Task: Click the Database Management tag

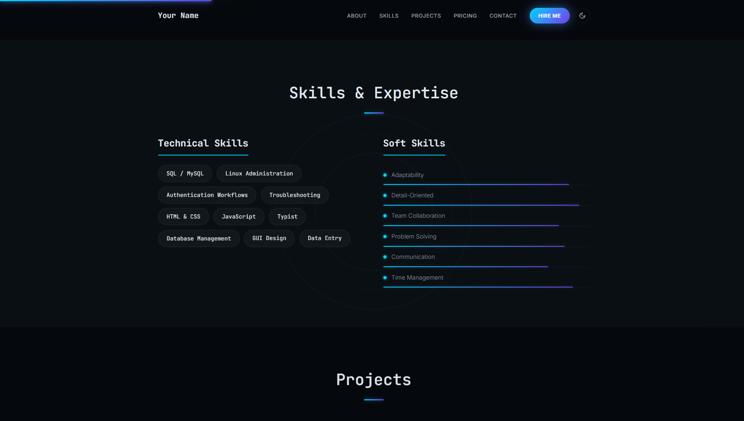Action: pyautogui.click(x=199, y=239)
